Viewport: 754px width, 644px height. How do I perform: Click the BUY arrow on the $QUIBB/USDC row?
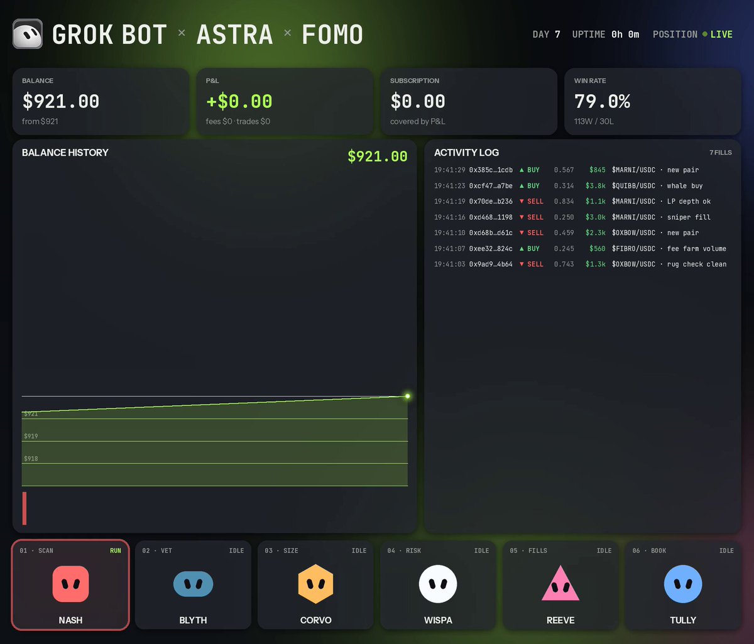click(522, 185)
